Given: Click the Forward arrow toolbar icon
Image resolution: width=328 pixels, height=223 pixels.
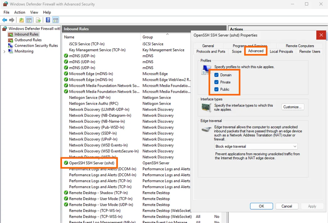Looking at the screenshot, I should coord(12,20).
